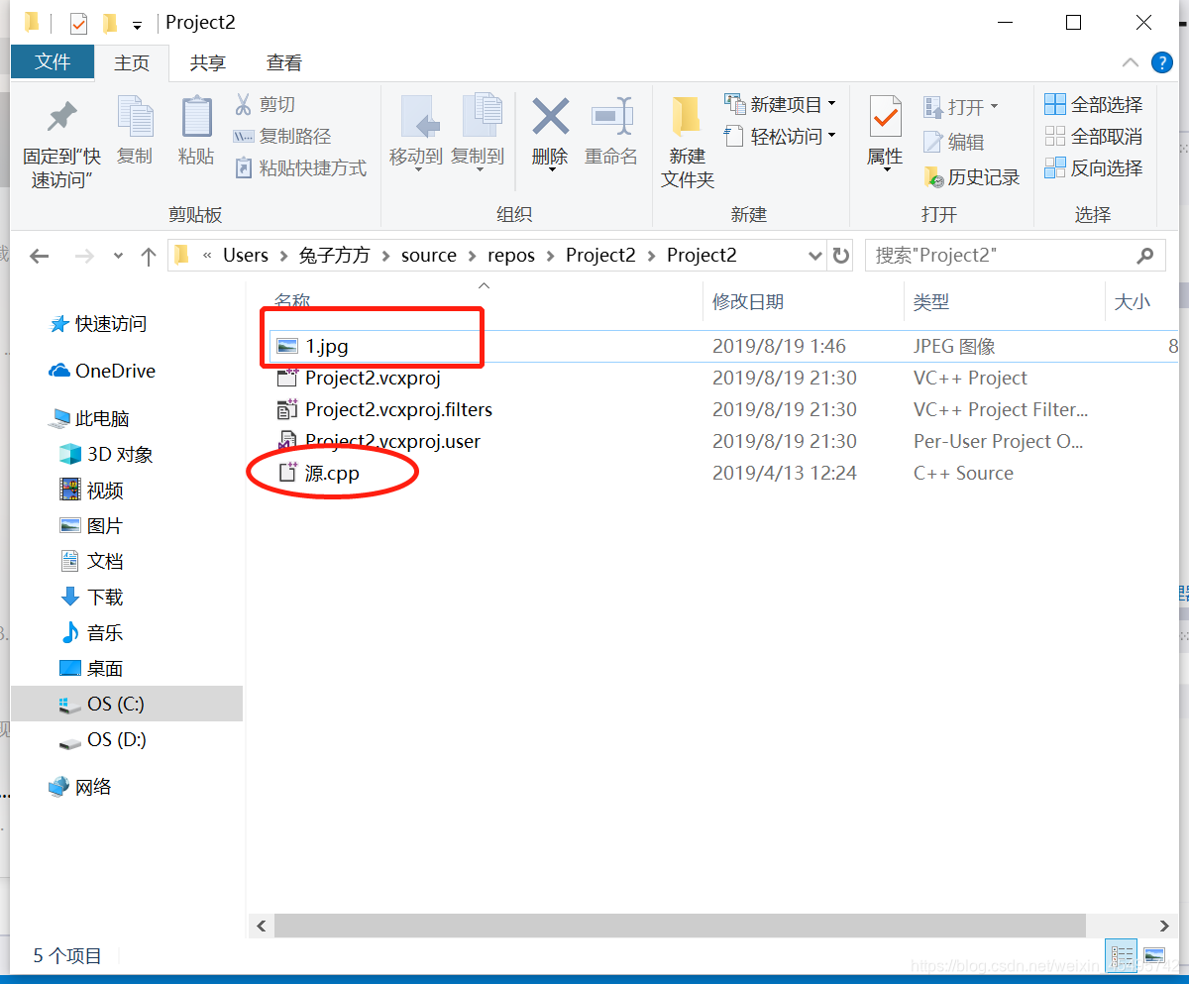1189x984 pixels.
Task: Choose Paste shortcut (粘贴快捷方式)
Action: coord(300,167)
